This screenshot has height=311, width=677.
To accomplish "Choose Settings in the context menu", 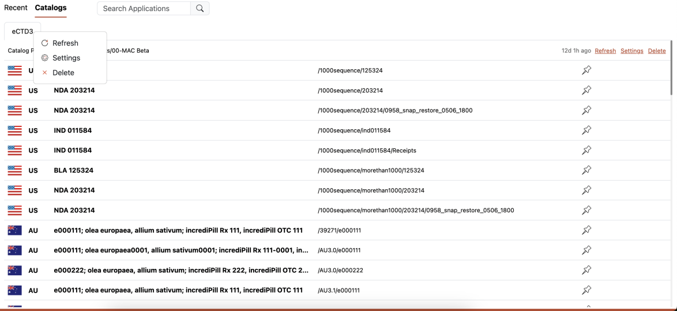I will [66, 58].
